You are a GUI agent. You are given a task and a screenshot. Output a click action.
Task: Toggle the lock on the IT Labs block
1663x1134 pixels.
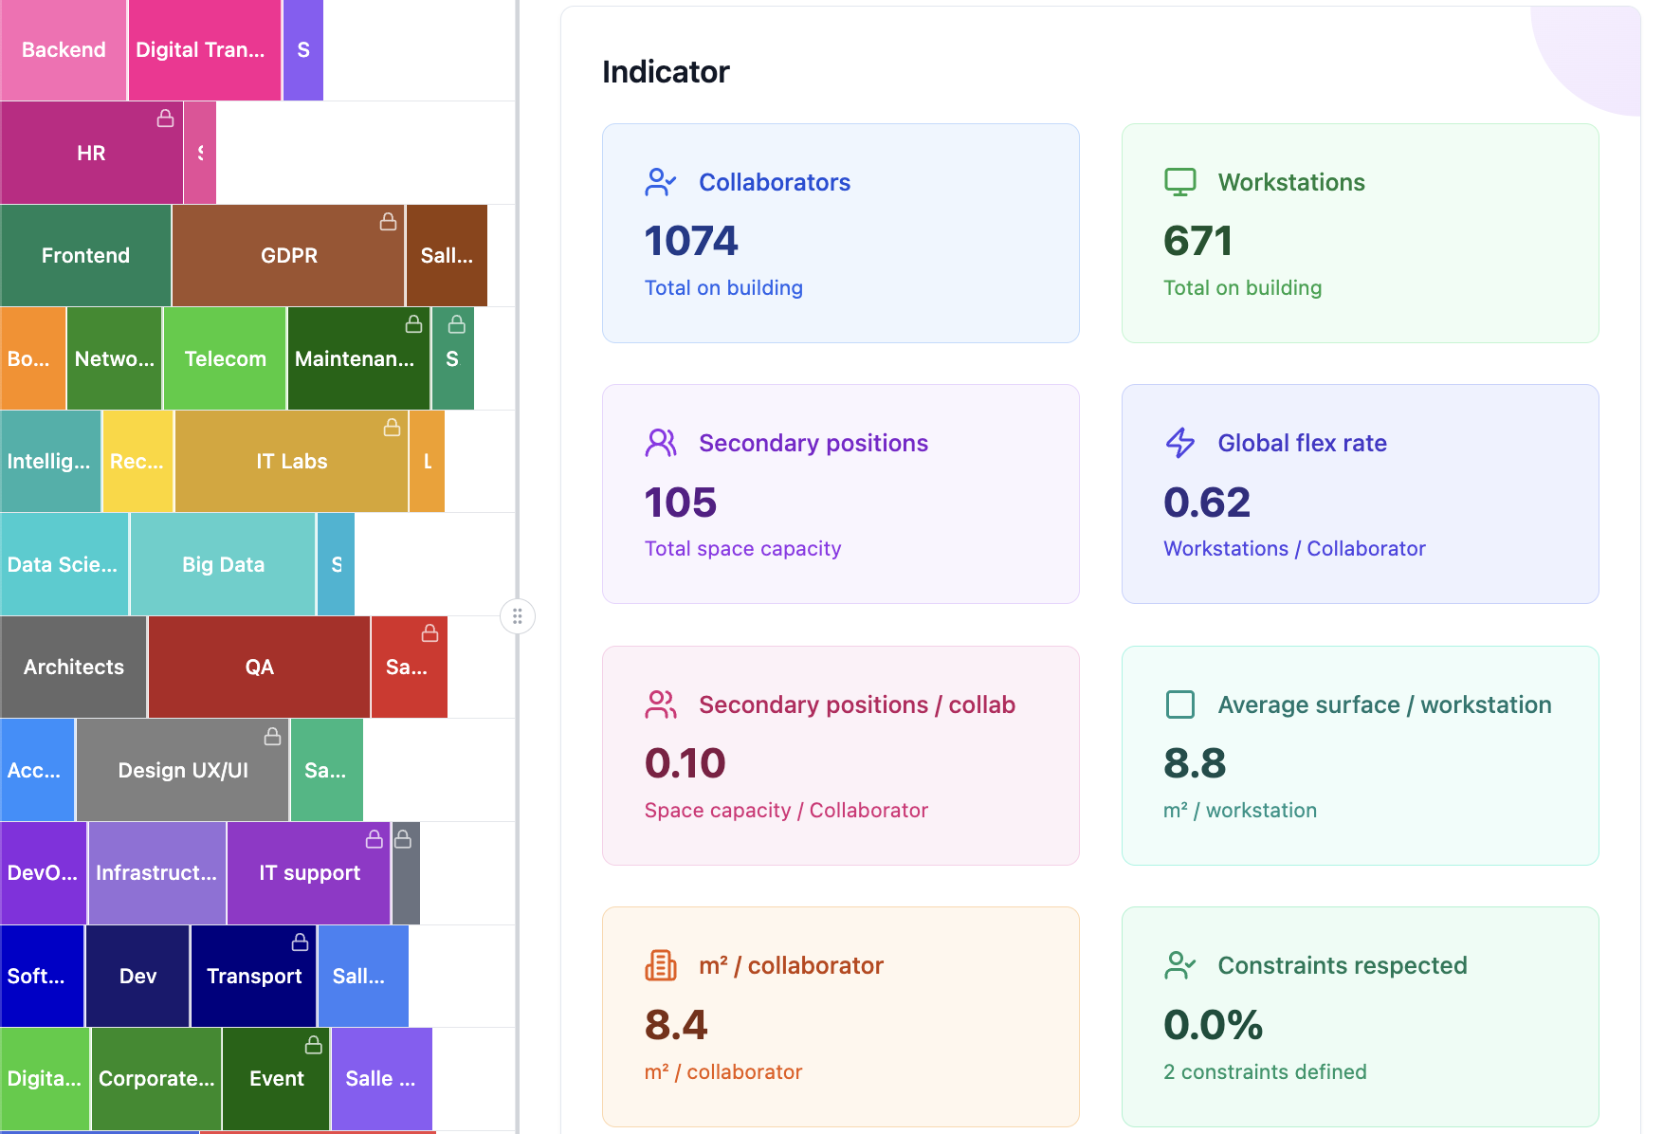392,428
